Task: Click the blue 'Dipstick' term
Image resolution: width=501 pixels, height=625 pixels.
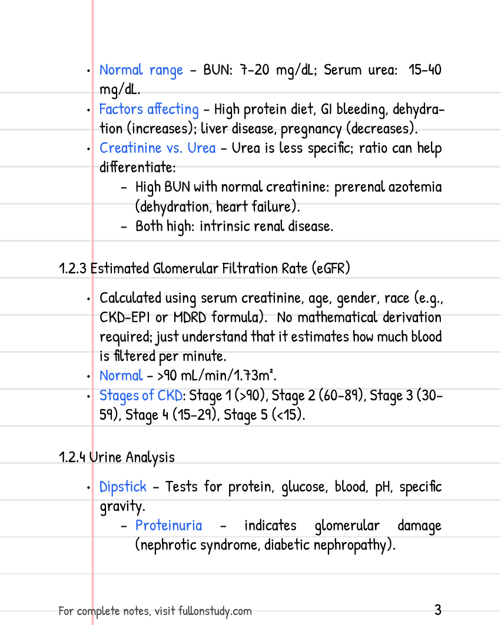Action: (x=123, y=487)
